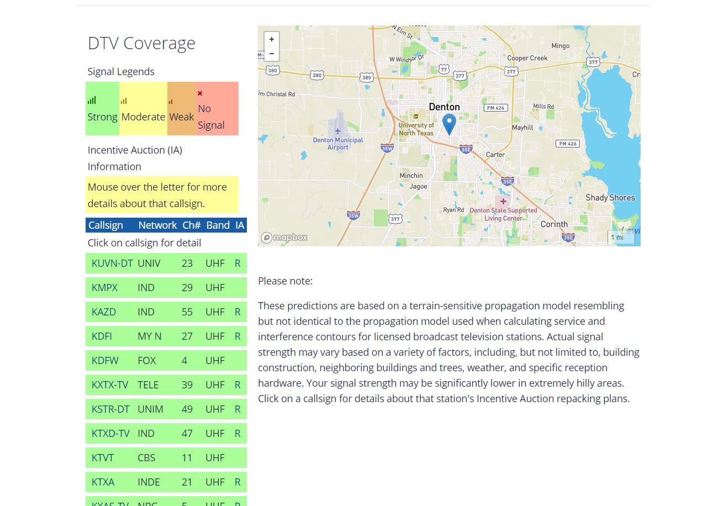The height and width of the screenshot is (506, 713).
Task: Open KUVN-DT callsign details
Action: 112,263
